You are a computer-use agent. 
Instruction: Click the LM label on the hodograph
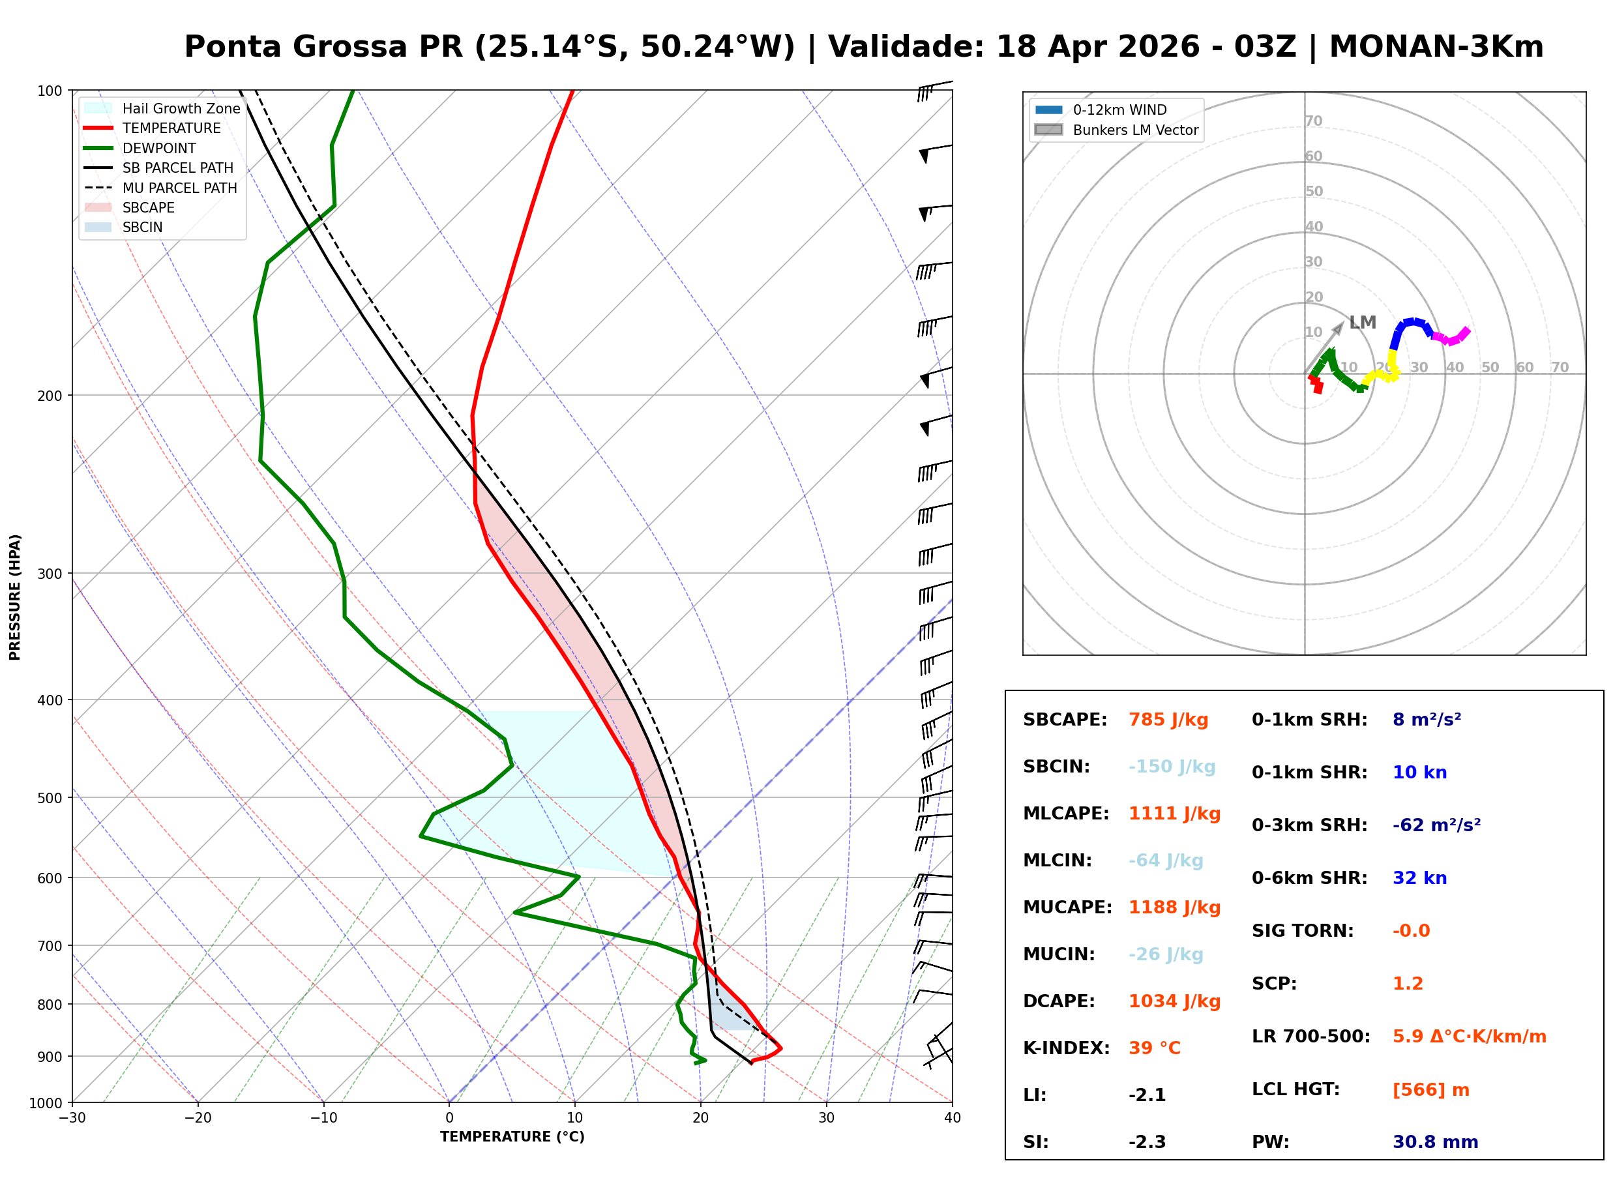tap(1363, 323)
